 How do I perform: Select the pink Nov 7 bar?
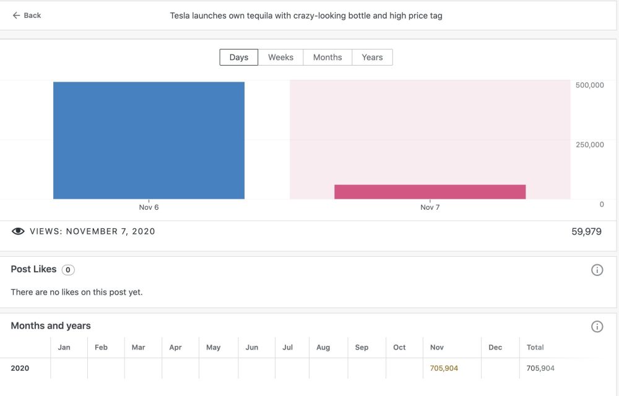[x=430, y=192]
